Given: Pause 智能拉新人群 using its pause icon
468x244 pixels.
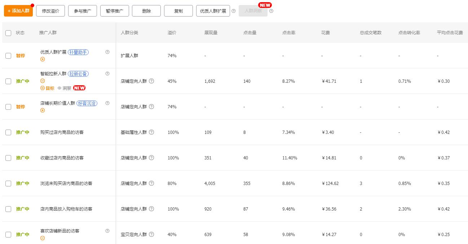Looking at the screenshot, I should (43, 81).
